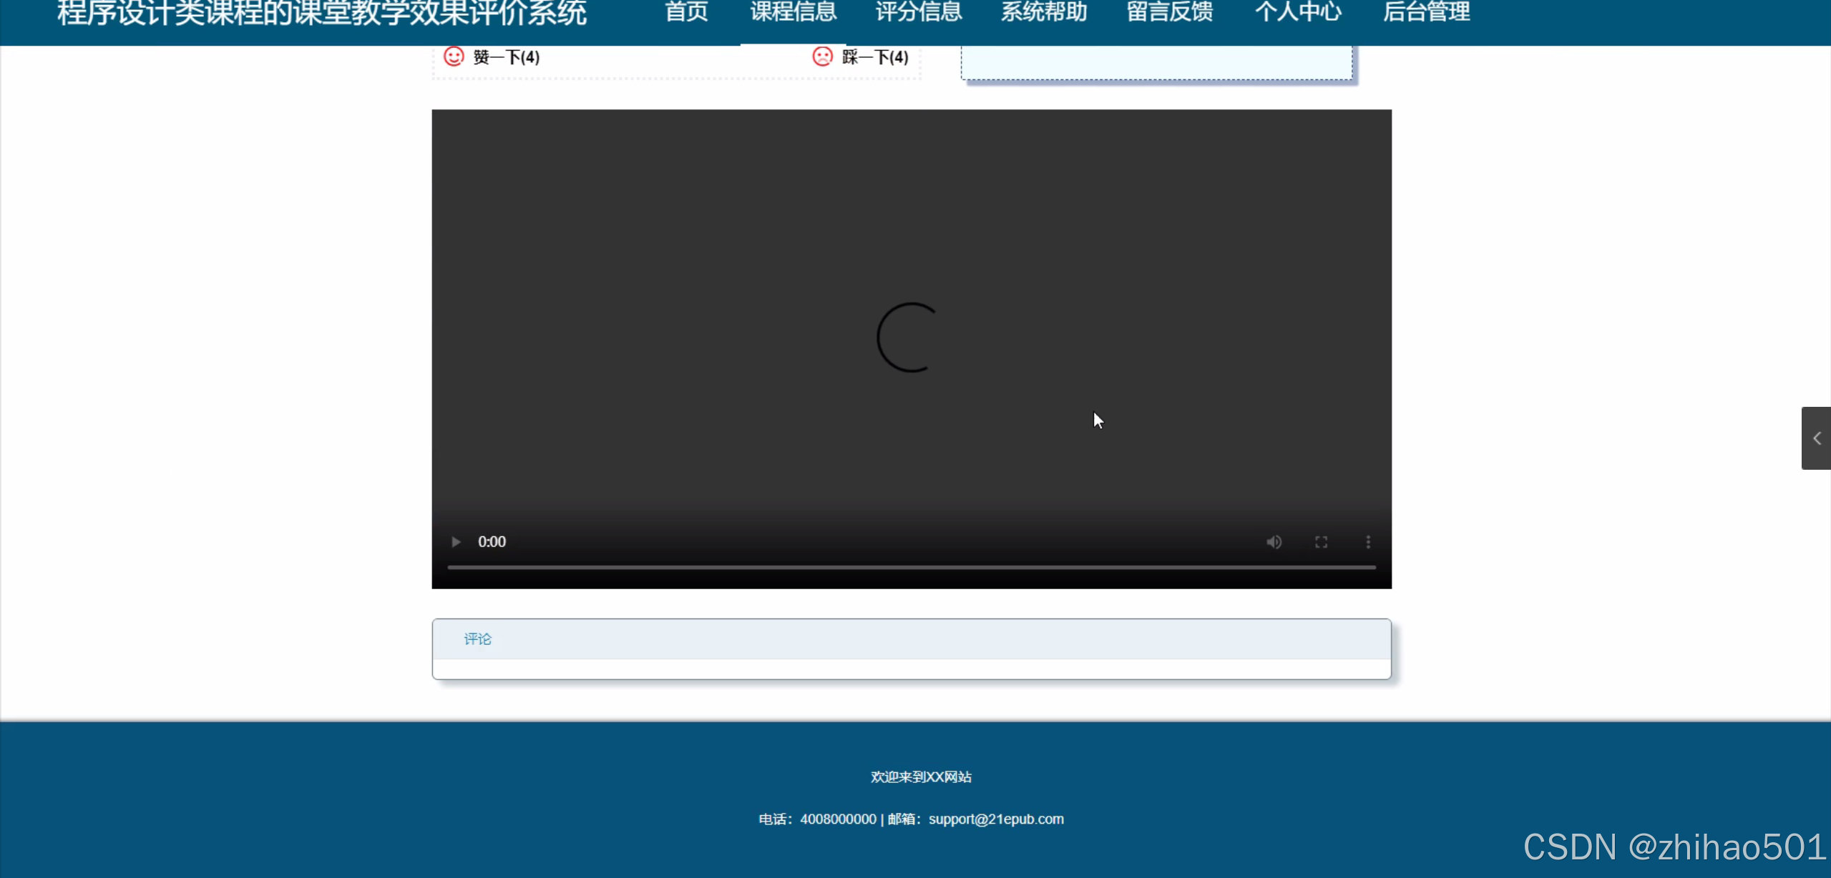Click the 赞一下(4) like text
This screenshot has height=878, width=1831.
[507, 57]
